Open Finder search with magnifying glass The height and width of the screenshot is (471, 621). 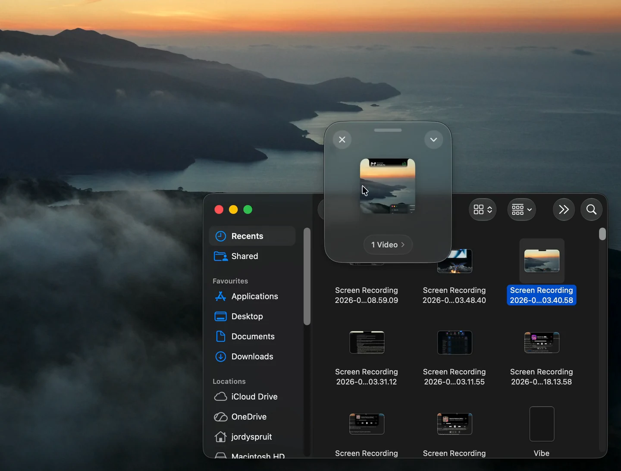[x=591, y=210]
